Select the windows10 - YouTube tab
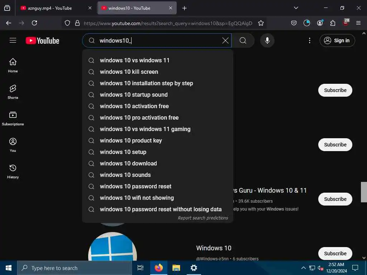The image size is (367, 275). click(137, 8)
